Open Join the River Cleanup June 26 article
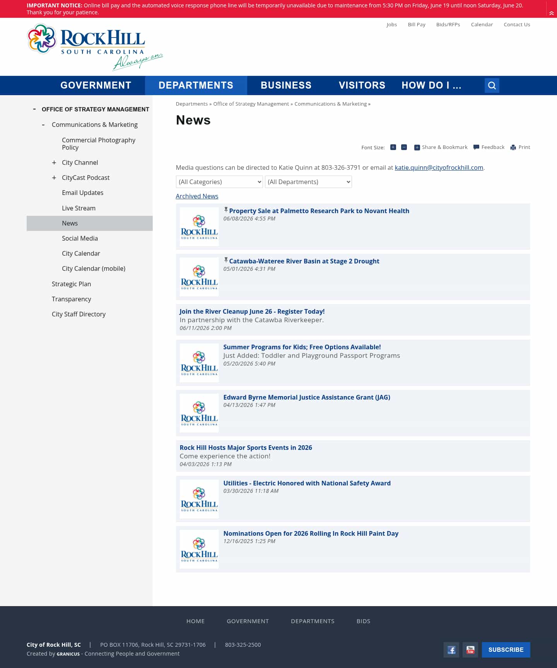 point(252,311)
